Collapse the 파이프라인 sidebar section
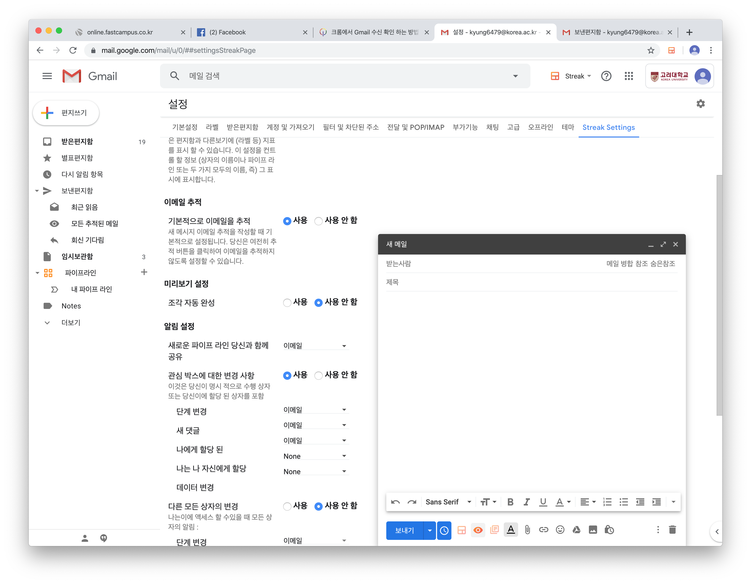Viewport: 751px width, 584px height. (x=37, y=273)
